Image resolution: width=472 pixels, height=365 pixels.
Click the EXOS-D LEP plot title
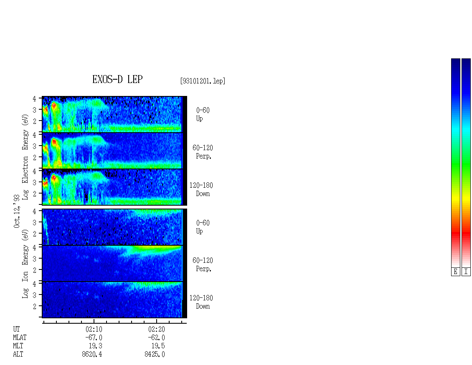pos(117,79)
